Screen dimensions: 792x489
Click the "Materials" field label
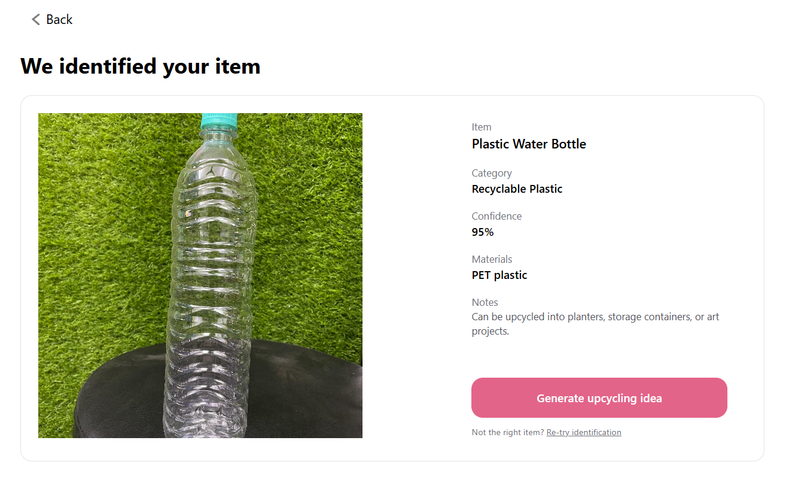(492, 259)
